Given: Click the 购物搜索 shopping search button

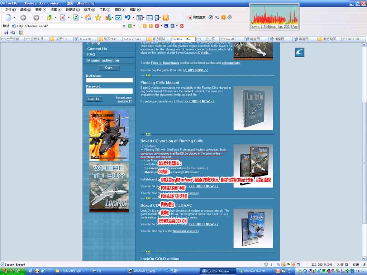Looking at the screenshot, I should coord(197,17).
